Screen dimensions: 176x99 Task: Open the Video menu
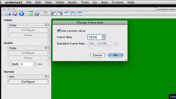click(x=60, y=2)
